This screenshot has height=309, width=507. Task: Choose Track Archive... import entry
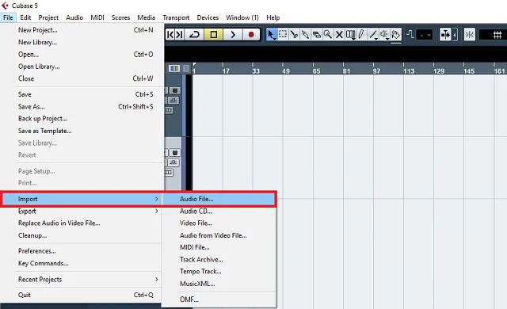click(219, 260)
